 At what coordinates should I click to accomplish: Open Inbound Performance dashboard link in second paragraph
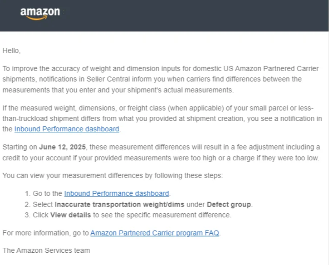[x=67, y=129]
